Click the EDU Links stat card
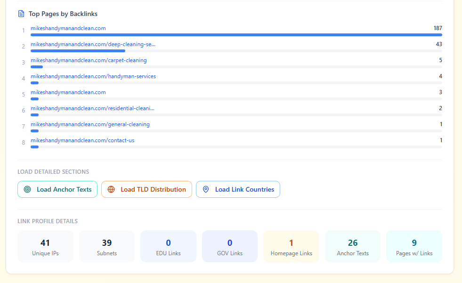The height and width of the screenshot is (283, 462). [168, 246]
